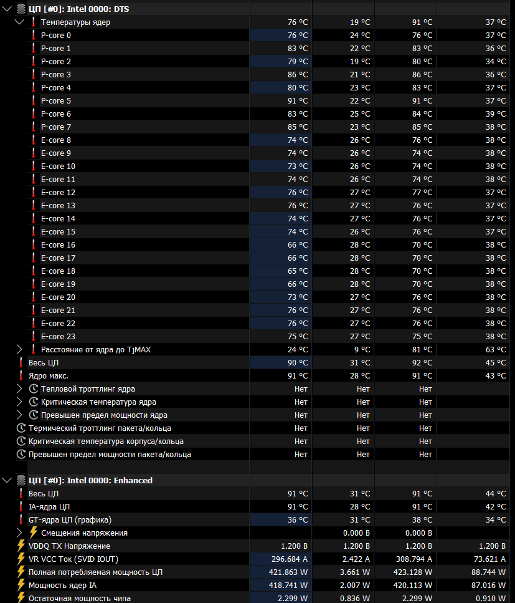
Task: Click thermometer icon of E-core 8
Action: click(34, 140)
